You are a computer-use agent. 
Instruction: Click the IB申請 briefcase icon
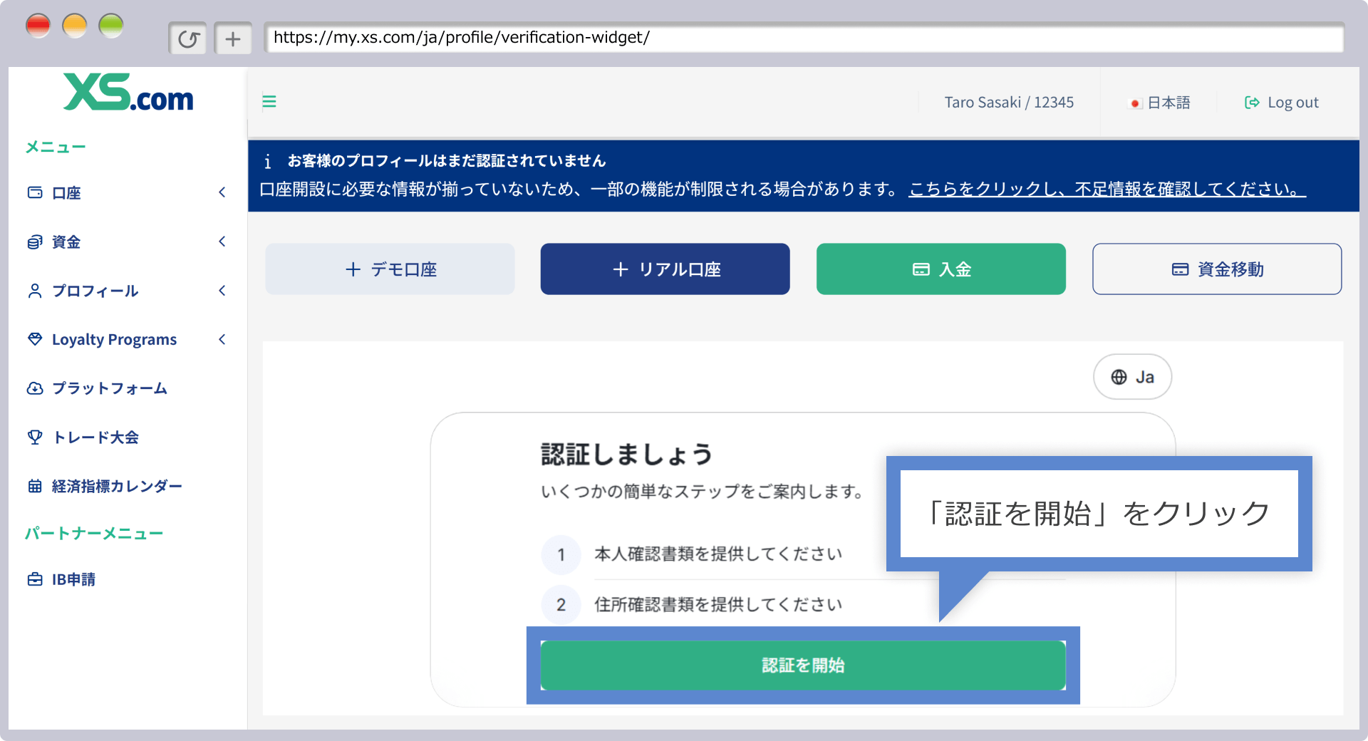coord(35,579)
